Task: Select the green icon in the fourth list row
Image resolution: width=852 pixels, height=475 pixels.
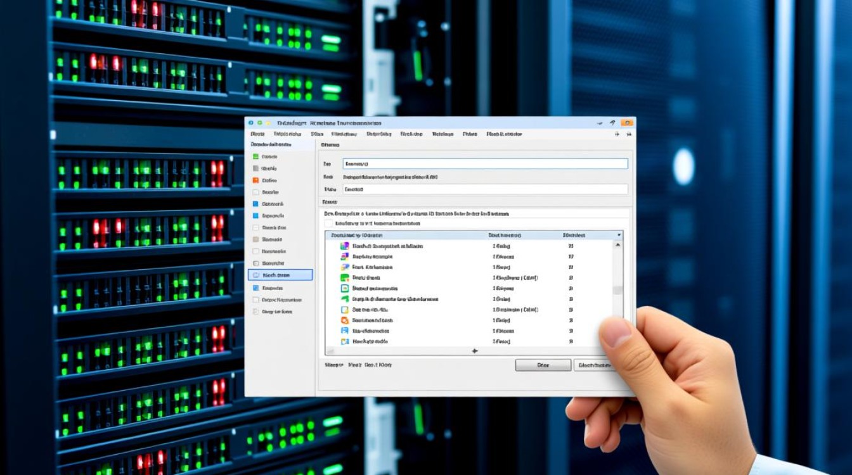Action: tap(345, 278)
